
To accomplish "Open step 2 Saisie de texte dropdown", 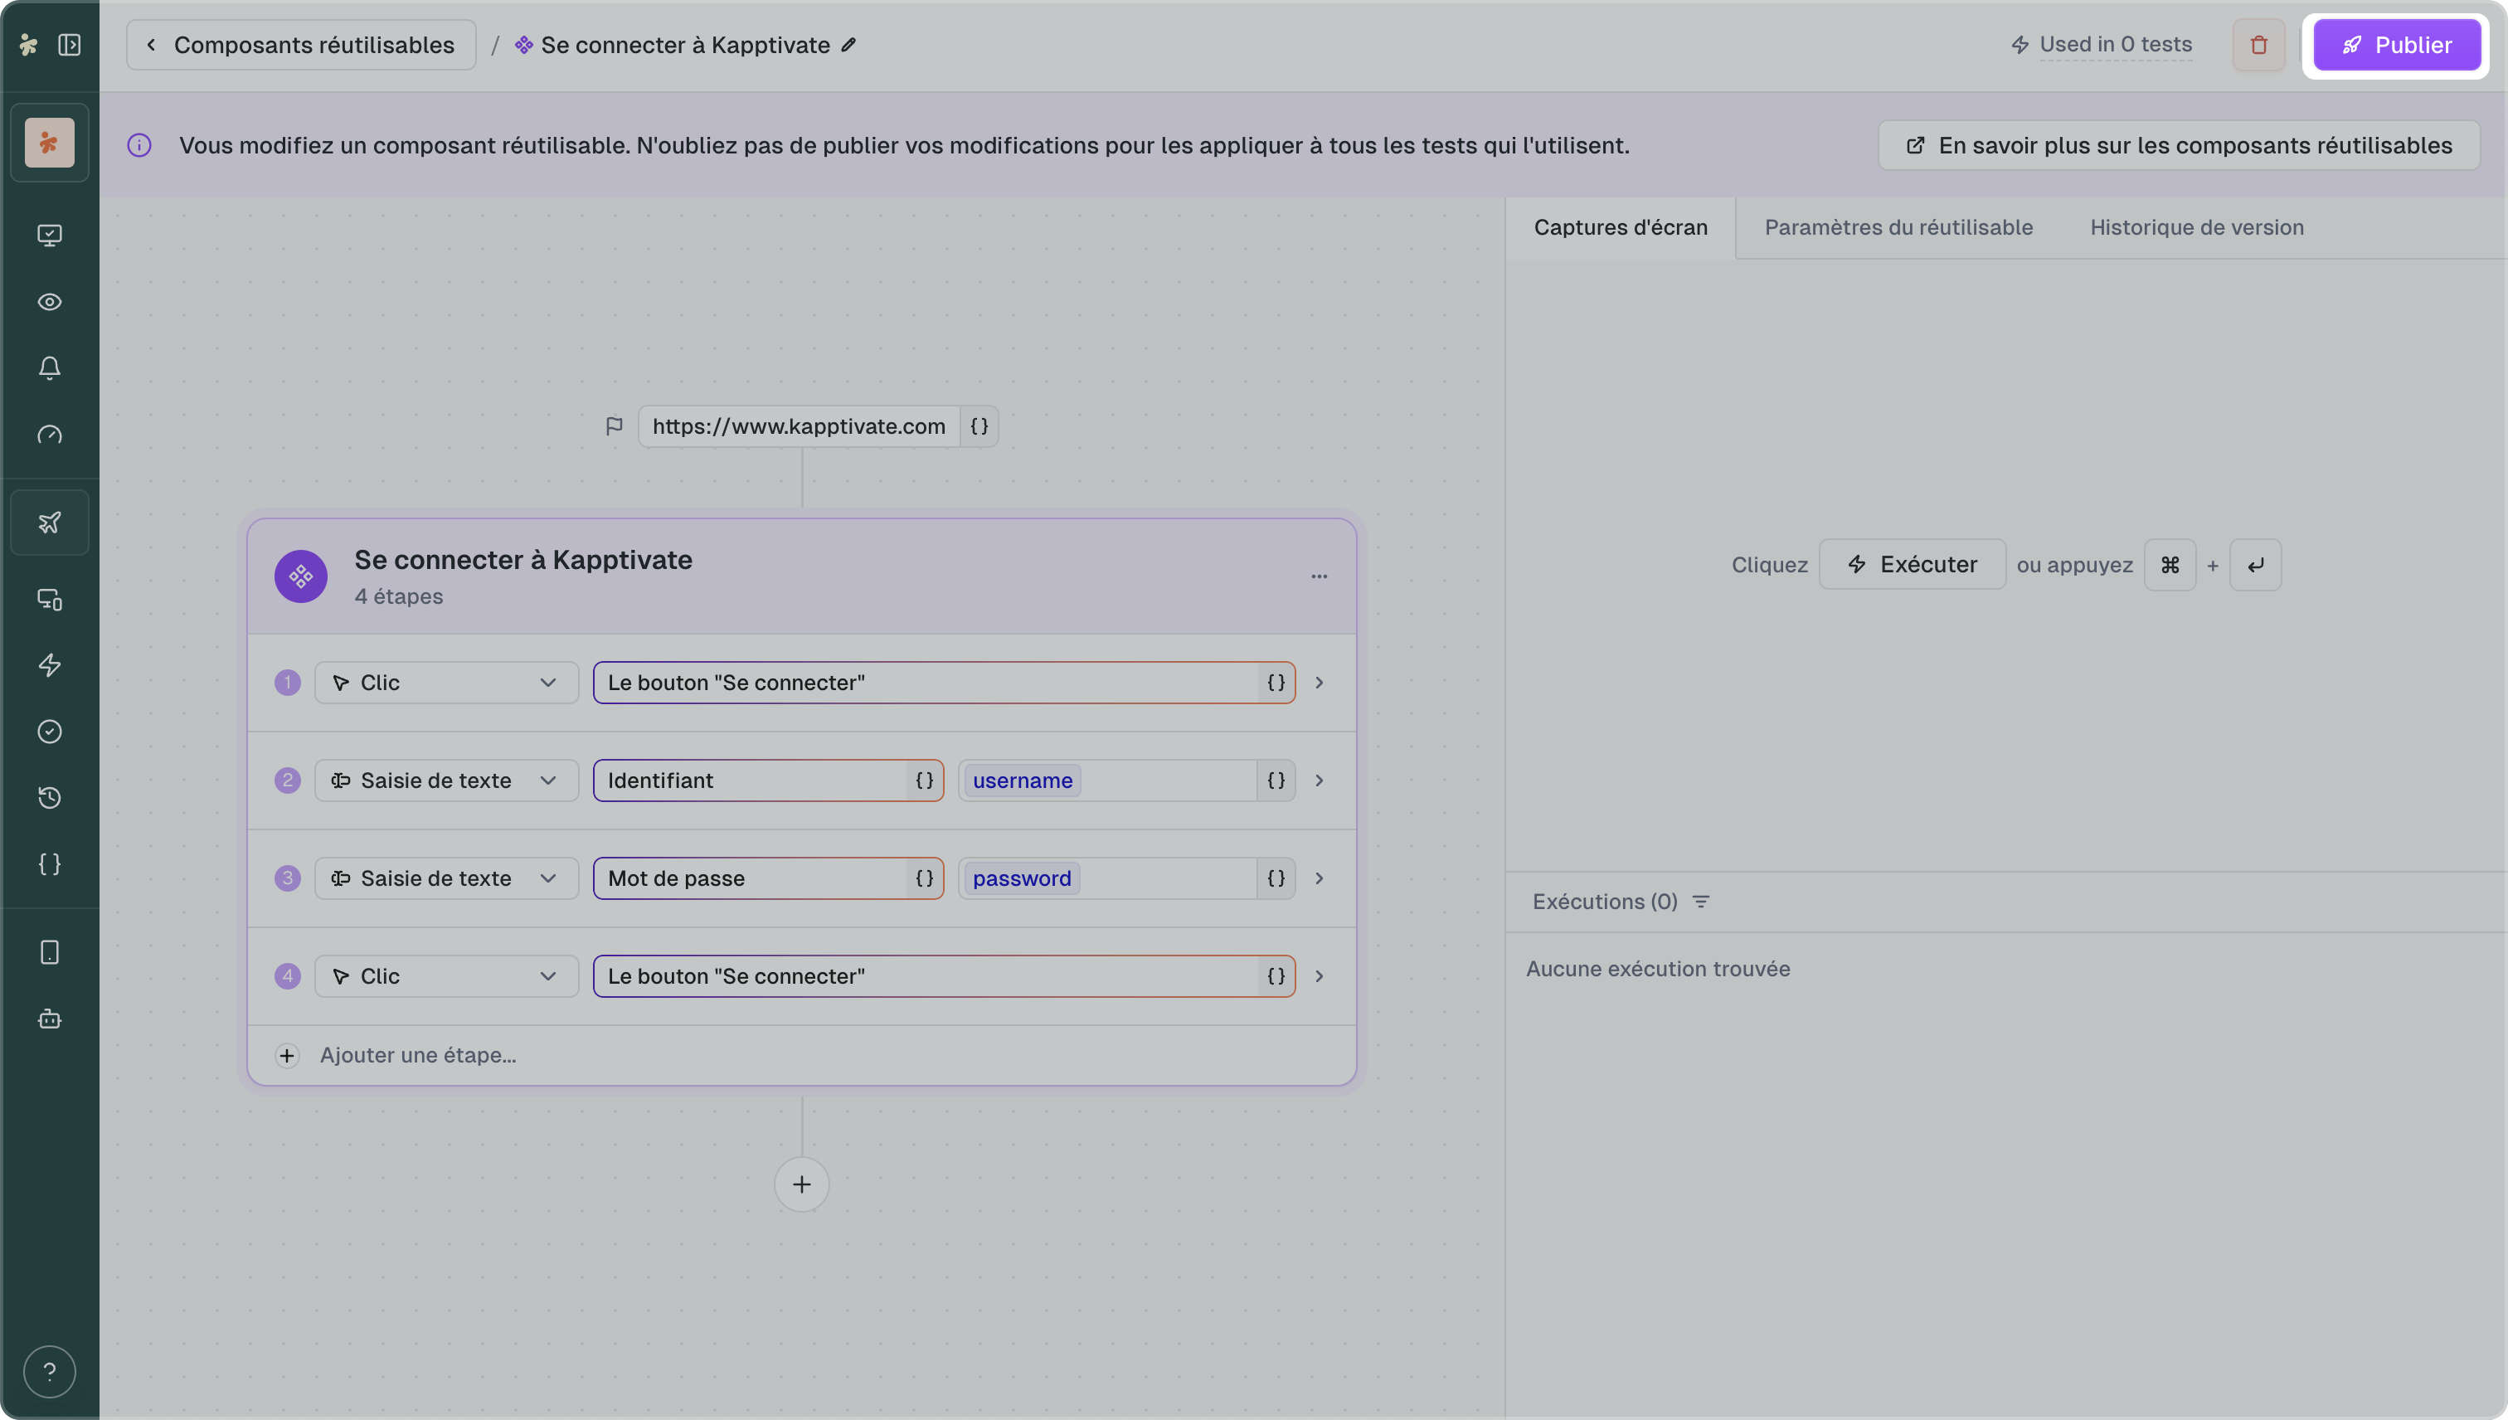I will pos(445,781).
